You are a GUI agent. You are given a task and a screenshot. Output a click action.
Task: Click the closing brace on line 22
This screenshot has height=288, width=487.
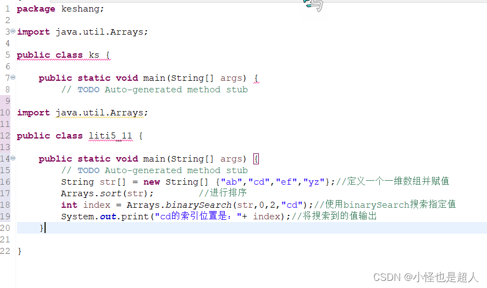(20, 251)
